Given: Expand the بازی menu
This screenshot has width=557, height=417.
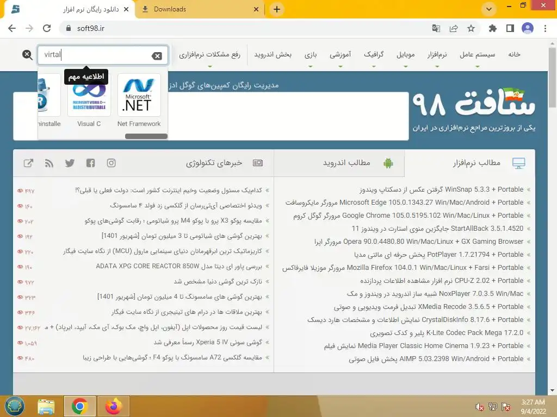Looking at the screenshot, I should tap(311, 55).
